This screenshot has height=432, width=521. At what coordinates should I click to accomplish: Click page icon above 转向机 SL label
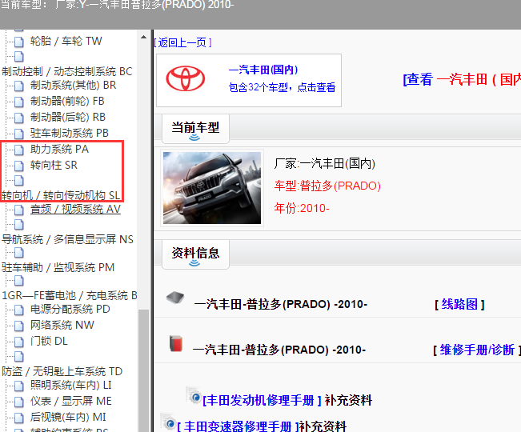(19, 181)
